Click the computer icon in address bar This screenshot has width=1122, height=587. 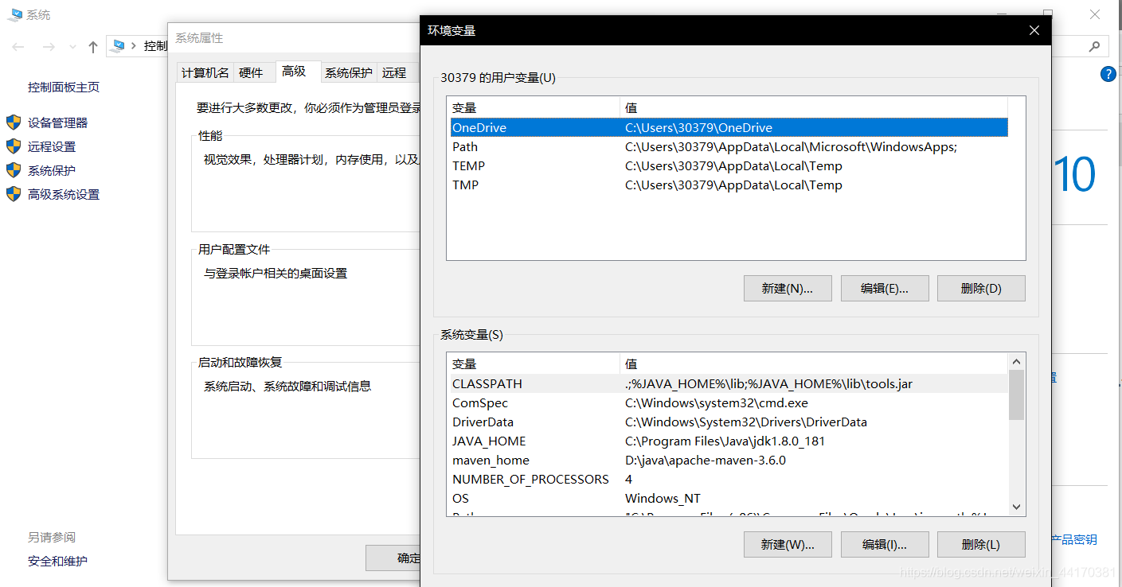pyautogui.click(x=119, y=46)
